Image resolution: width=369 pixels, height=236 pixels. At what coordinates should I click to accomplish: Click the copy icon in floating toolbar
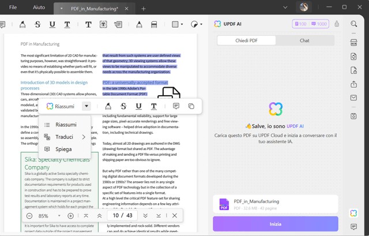pos(191,106)
